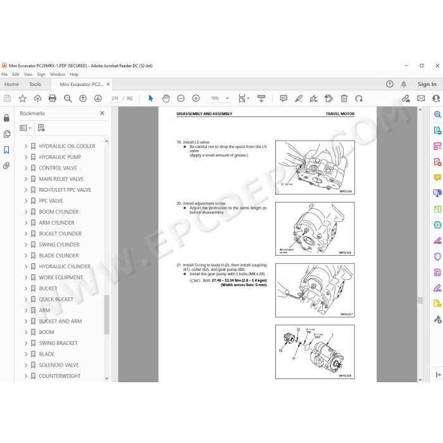Add a sticky note comment
Viewport: 443px width, 443px height.
(284, 98)
